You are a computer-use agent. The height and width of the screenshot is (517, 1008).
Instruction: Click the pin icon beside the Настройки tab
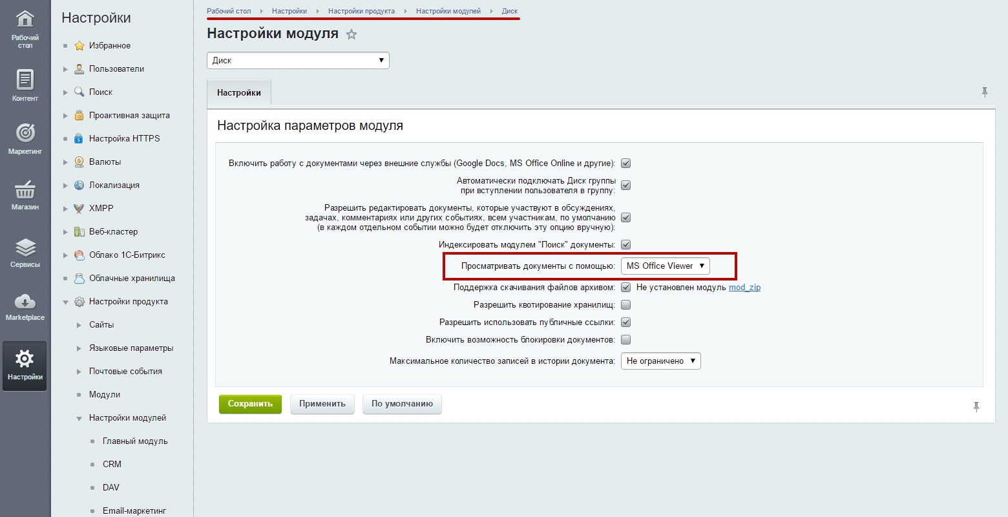point(984,92)
